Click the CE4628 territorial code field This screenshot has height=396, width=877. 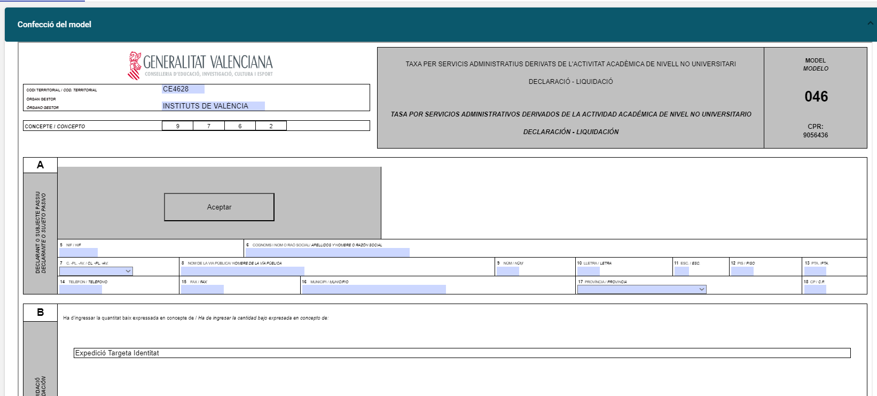tap(183, 89)
